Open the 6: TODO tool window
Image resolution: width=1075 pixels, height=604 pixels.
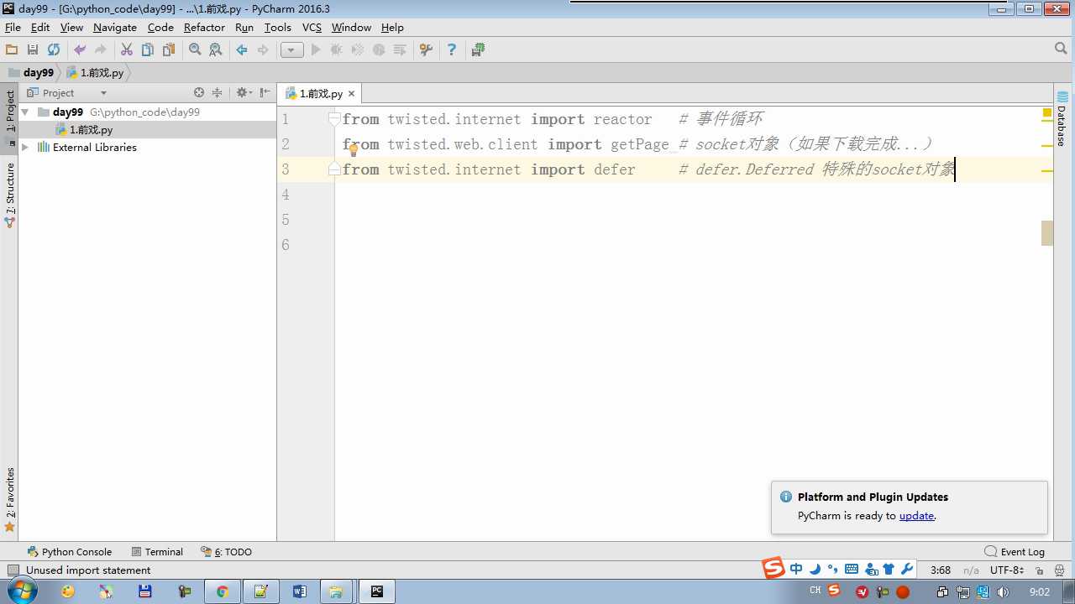[x=226, y=552]
